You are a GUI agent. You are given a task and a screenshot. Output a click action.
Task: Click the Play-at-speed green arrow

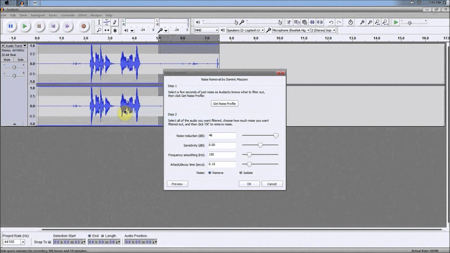(396, 22)
